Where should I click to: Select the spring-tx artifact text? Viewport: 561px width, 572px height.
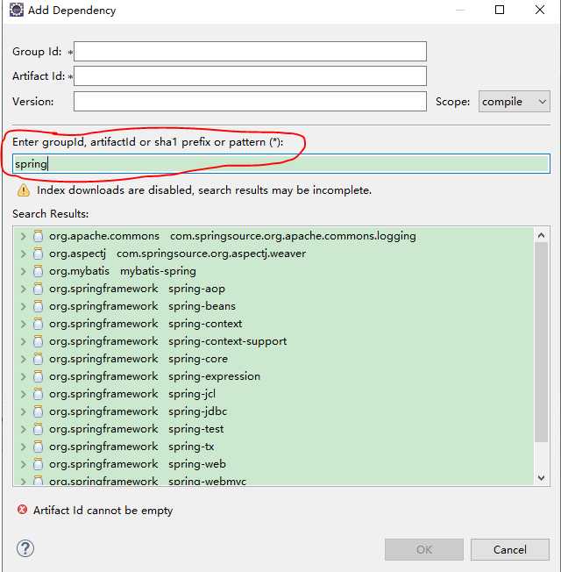coord(191,447)
